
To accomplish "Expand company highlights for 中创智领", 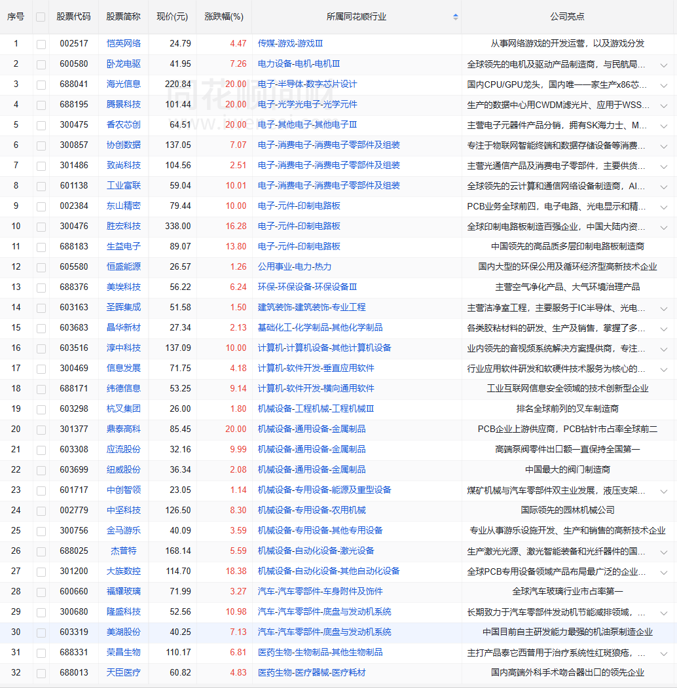I will click(663, 491).
